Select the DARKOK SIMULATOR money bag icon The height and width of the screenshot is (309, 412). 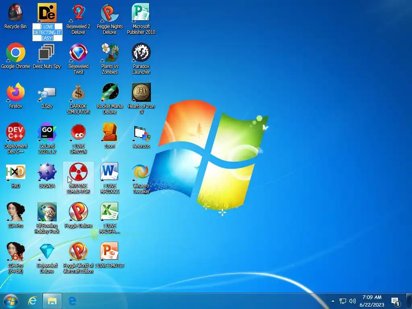[78, 92]
